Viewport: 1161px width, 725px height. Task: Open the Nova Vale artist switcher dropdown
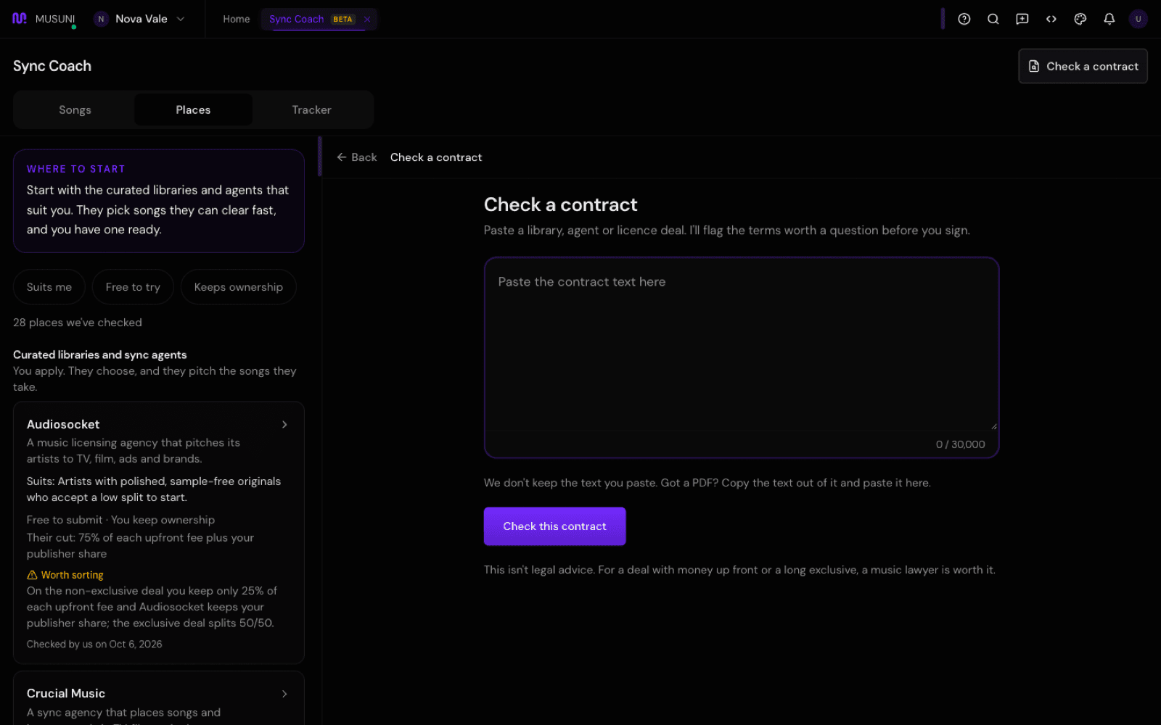tap(139, 19)
